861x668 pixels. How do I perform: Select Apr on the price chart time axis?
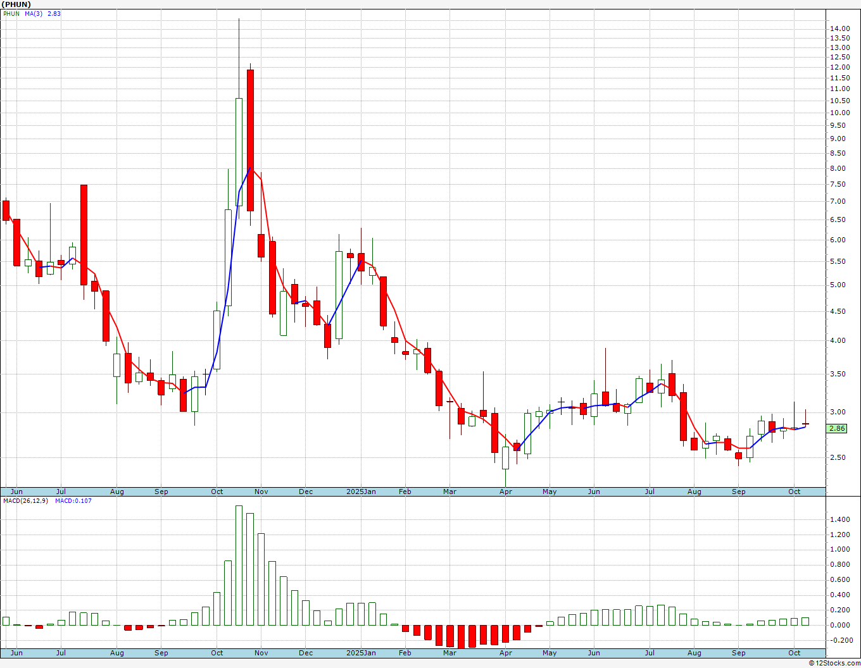(x=505, y=492)
